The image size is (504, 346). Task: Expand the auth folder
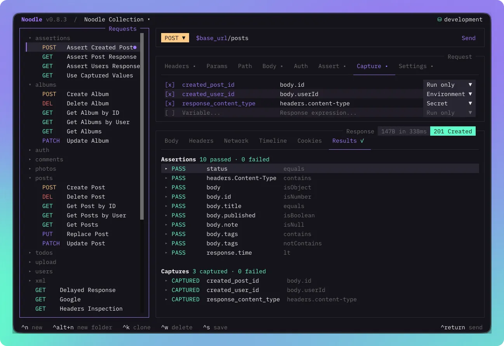click(30, 150)
